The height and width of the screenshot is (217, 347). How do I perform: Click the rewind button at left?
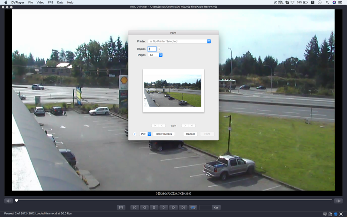click(8, 201)
